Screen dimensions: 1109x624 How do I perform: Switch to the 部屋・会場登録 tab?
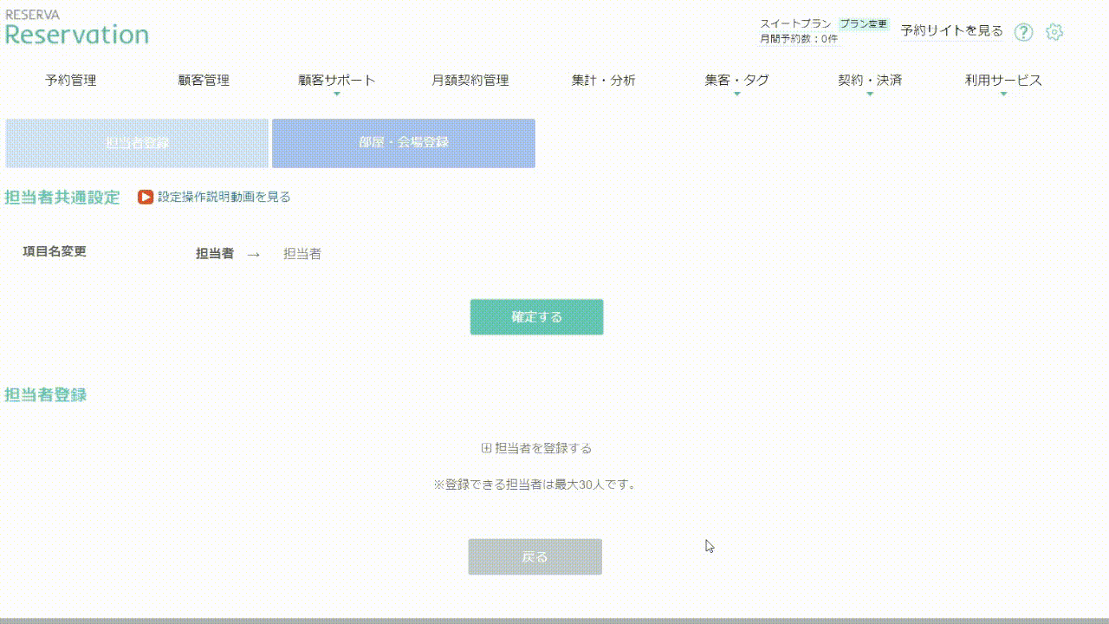pos(404,143)
